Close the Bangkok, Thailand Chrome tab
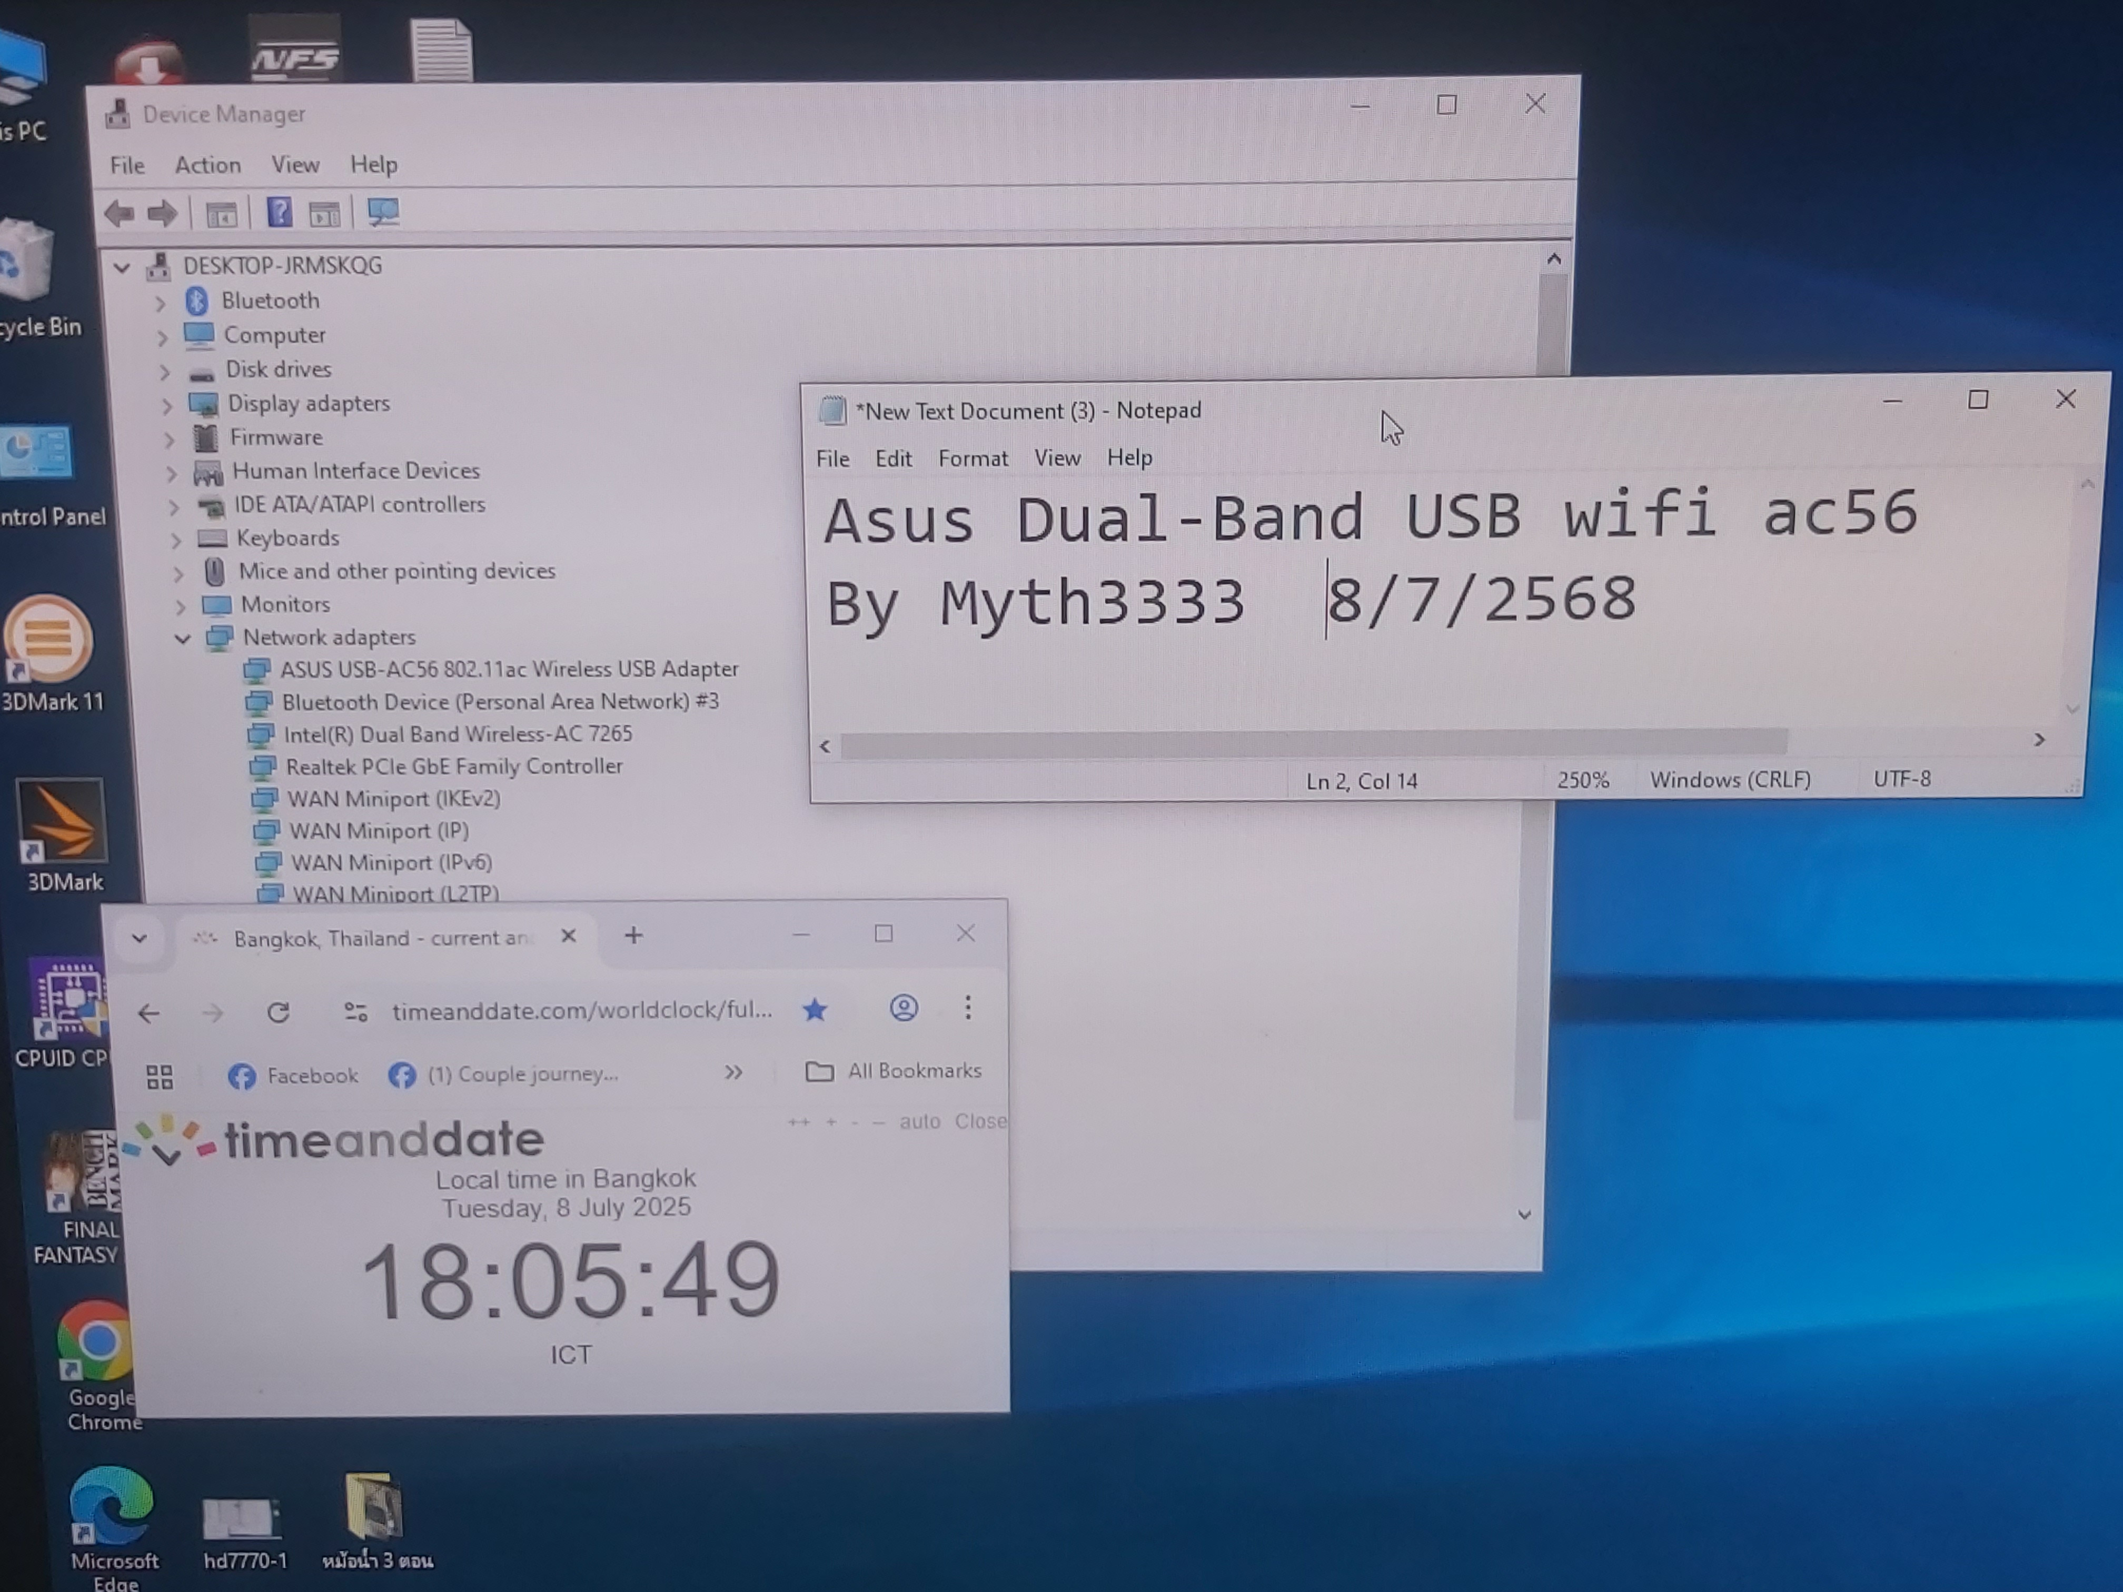The height and width of the screenshot is (1592, 2123). coord(568,936)
